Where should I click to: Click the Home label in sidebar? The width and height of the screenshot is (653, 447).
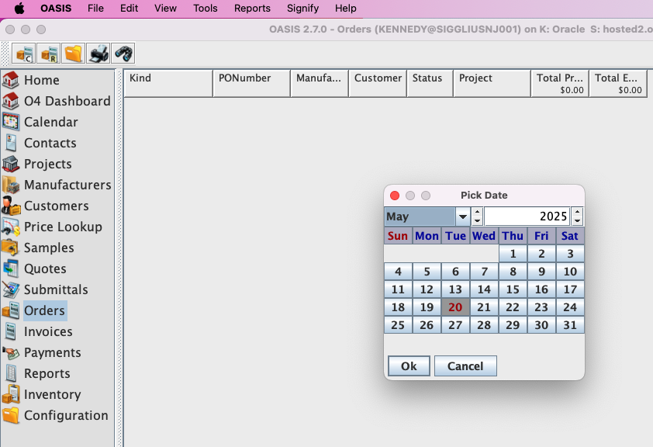[x=42, y=80]
